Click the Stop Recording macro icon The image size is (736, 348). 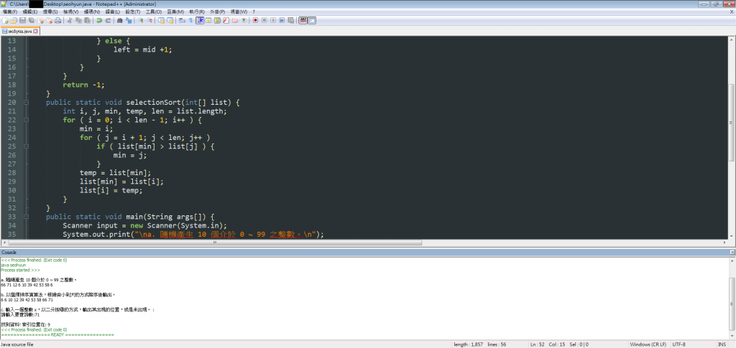[264, 21]
